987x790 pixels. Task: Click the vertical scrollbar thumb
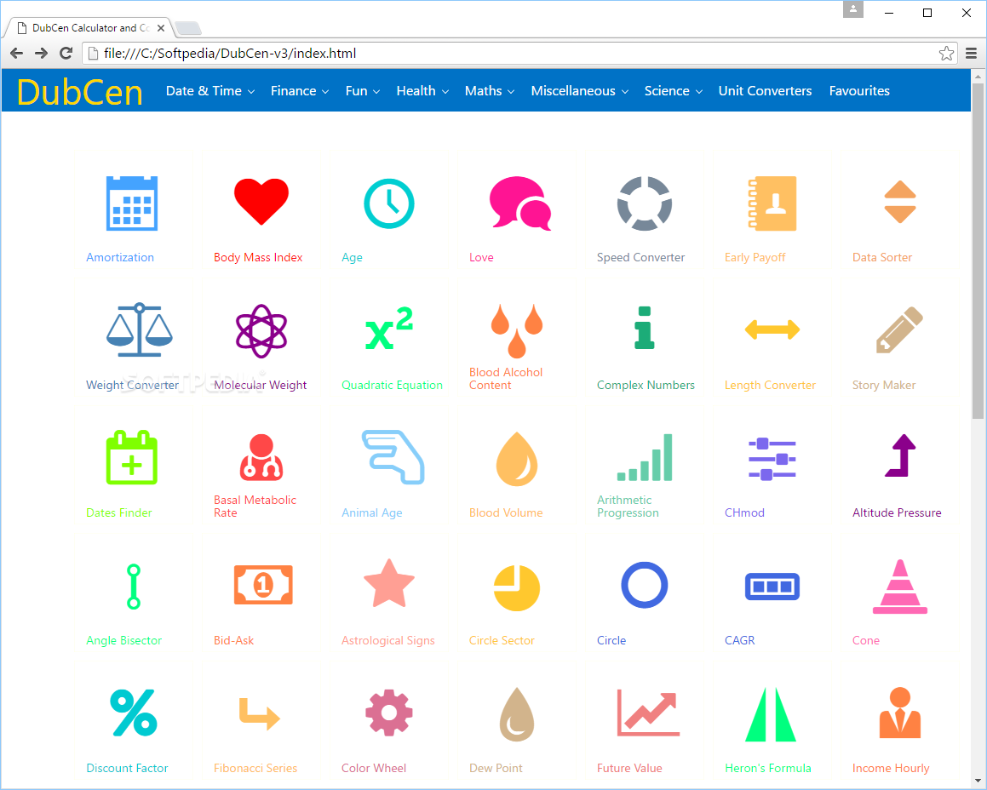[978, 250]
